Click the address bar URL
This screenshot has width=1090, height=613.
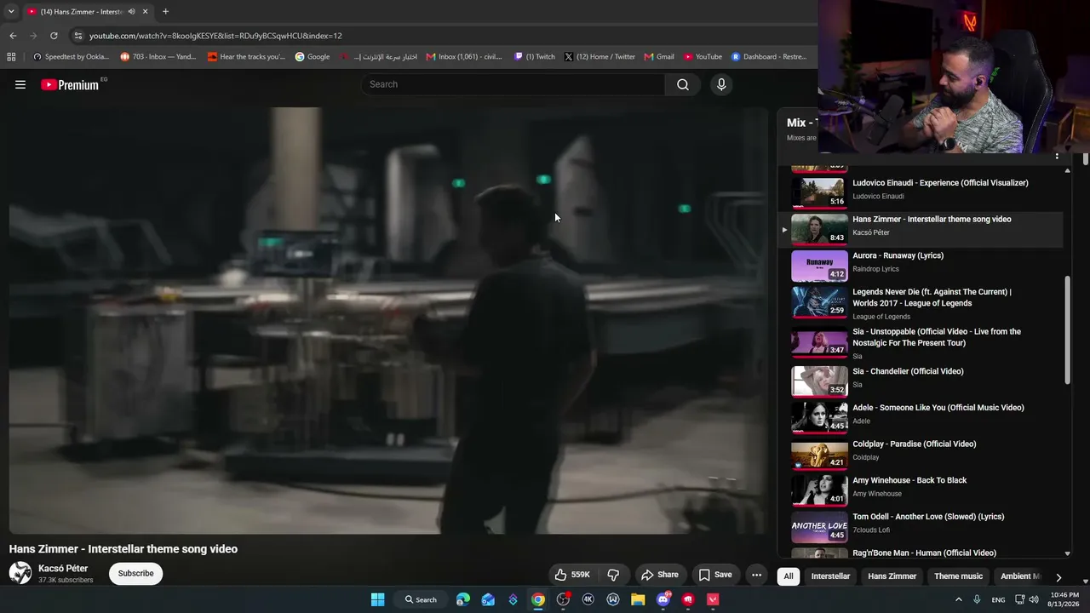215,36
